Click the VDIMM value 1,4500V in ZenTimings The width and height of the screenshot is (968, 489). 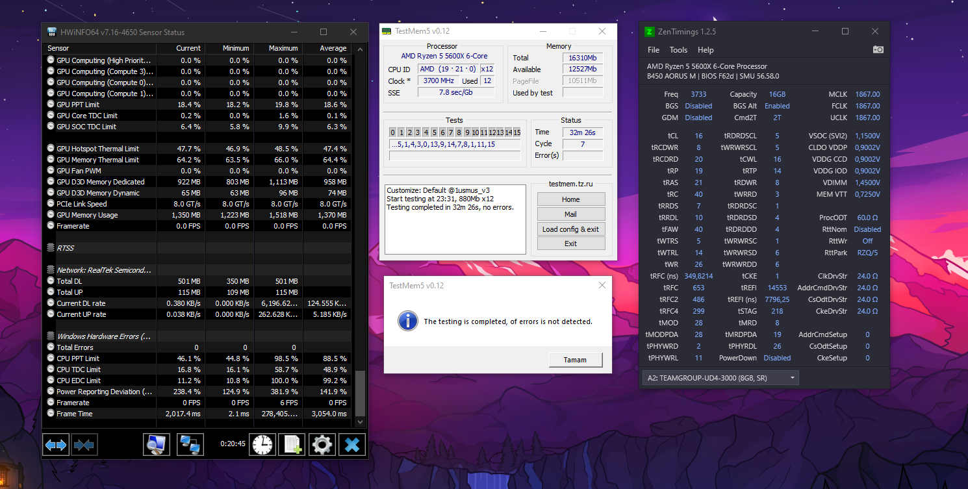[x=867, y=183]
